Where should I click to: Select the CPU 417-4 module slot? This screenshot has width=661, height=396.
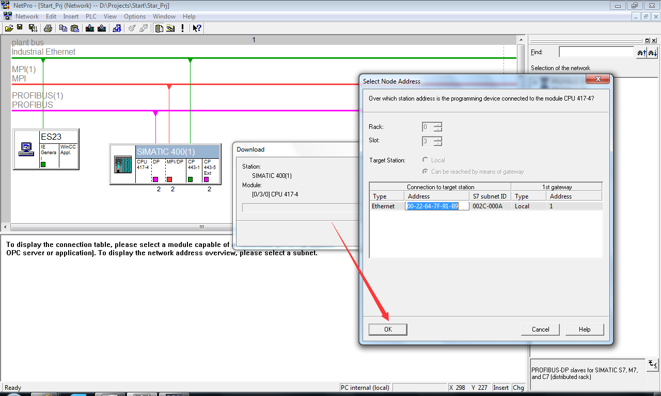click(x=144, y=171)
